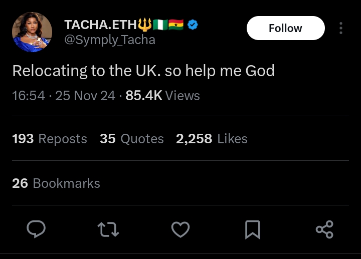Open the three-dot more options menu
Viewport: 361px width, 259px height.
341,28
